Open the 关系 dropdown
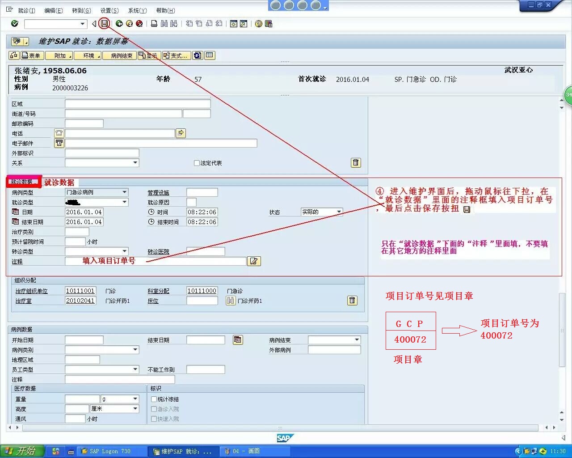The height and width of the screenshot is (458, 572). [135, 163]
